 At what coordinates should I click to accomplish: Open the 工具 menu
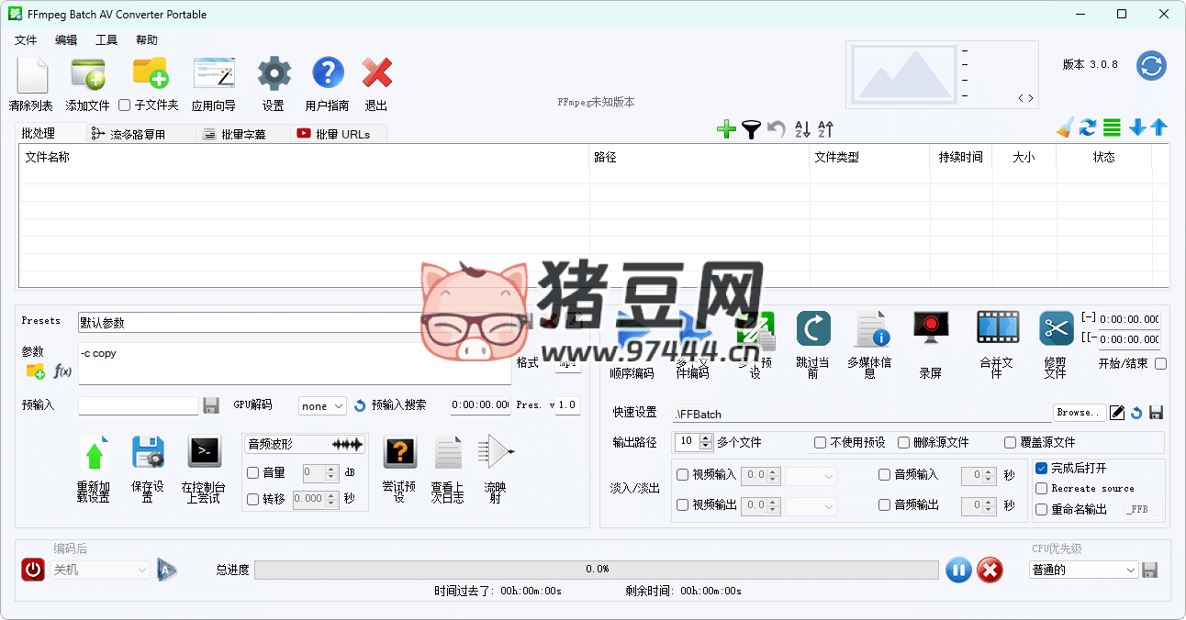click(x=106, y=40)
